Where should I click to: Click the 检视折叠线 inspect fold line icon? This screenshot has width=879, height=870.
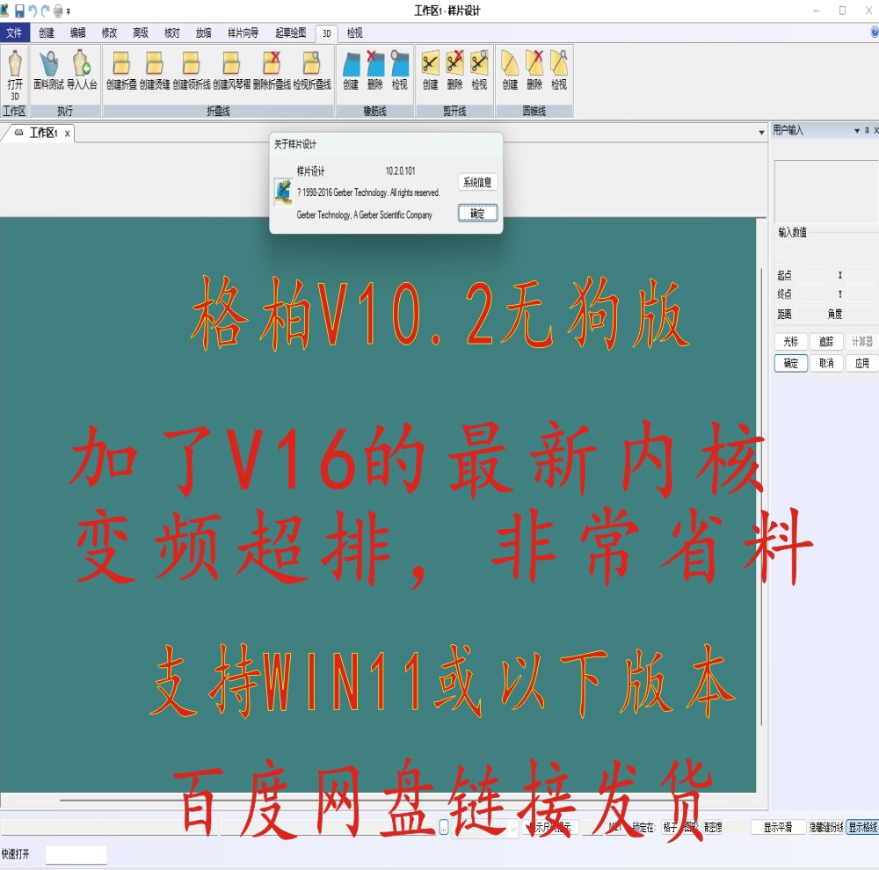pos(312,70)
